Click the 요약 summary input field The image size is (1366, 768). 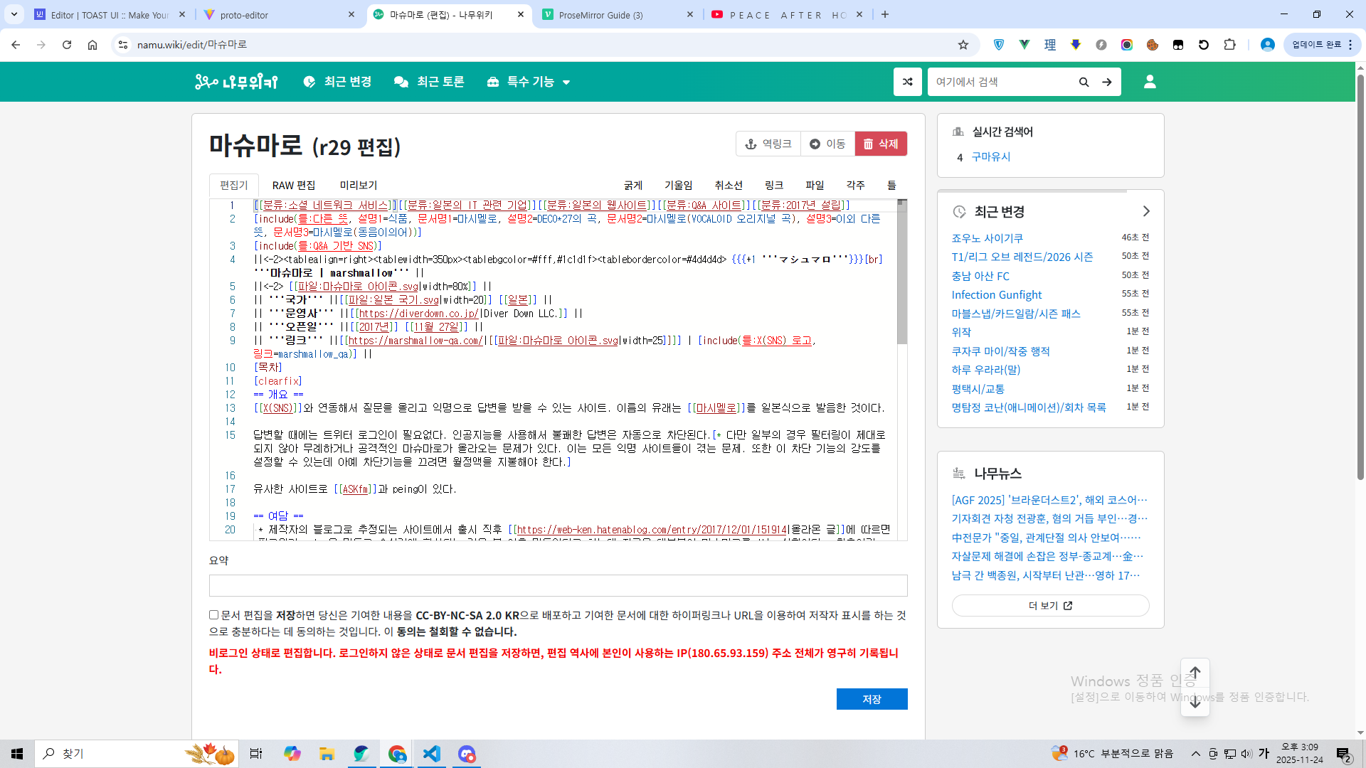[x=558, y=585]
